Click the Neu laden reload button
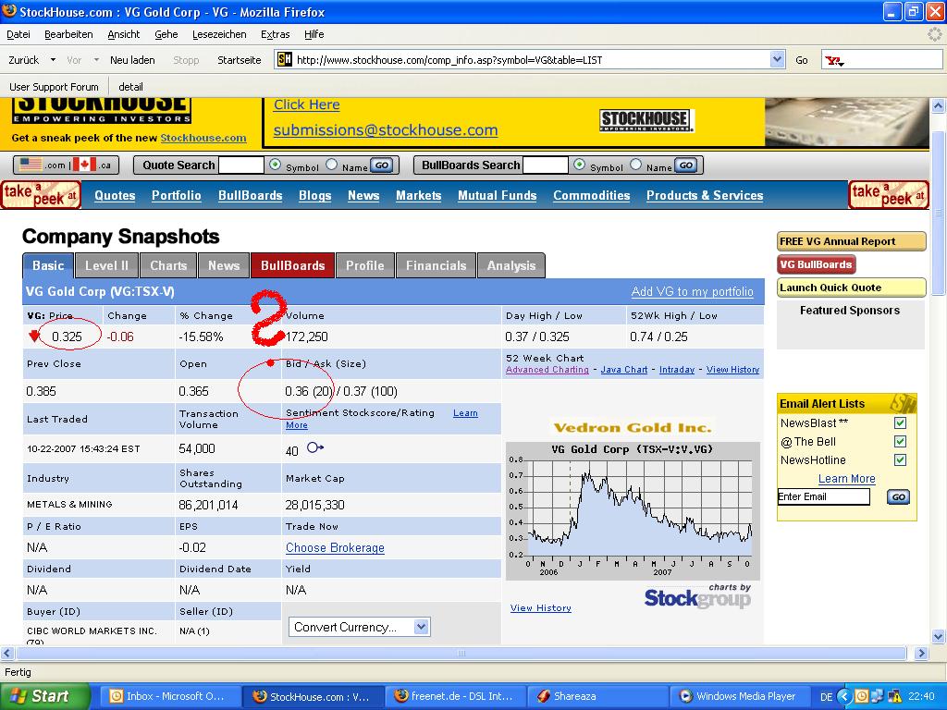The width and height of the screenshot is (947, 710). click(132, 60)
